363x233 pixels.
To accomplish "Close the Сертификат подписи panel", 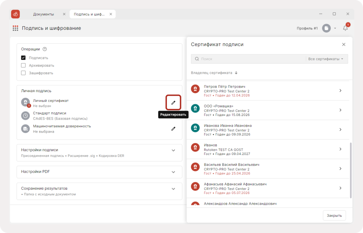I will click(x=344, y=44).
